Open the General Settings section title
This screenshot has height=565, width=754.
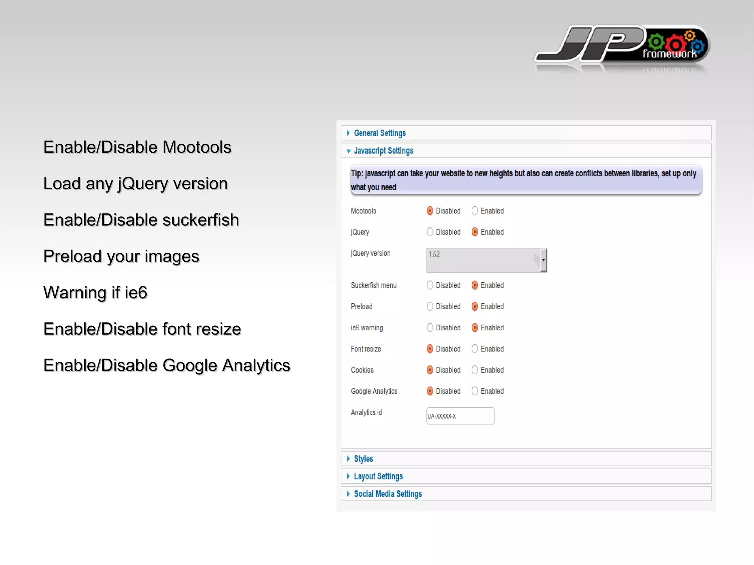pyautogui.click(x=380, y=133)
